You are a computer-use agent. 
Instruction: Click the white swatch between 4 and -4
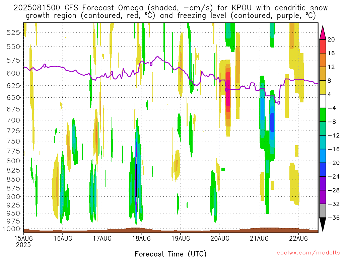(323, 101)
